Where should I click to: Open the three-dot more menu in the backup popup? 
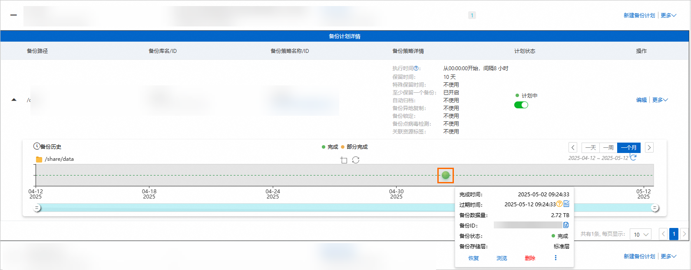pyautogui.click(x=555, y=258)
